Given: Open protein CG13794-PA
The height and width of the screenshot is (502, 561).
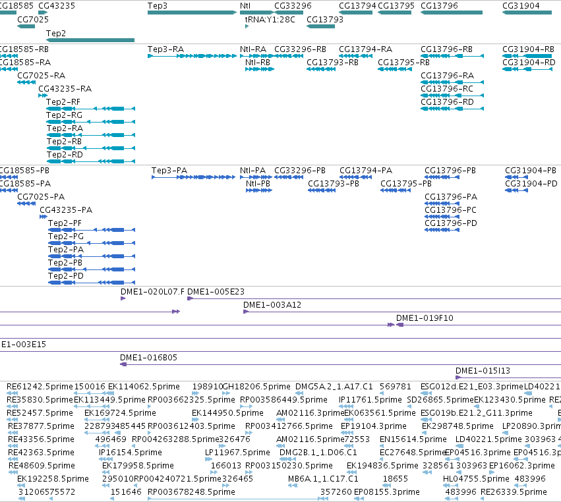Looking at the screenshot, I should (x=366, y=171).
